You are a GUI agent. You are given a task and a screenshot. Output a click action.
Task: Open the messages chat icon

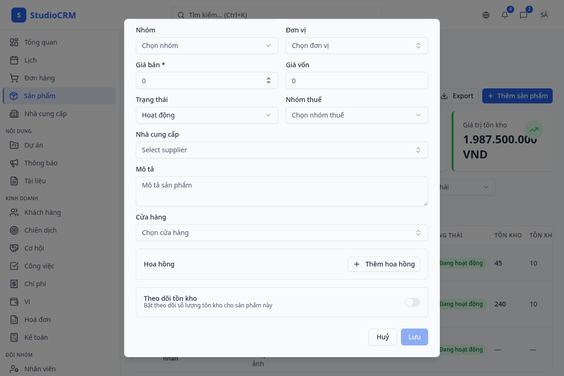(x=524, y=15)
